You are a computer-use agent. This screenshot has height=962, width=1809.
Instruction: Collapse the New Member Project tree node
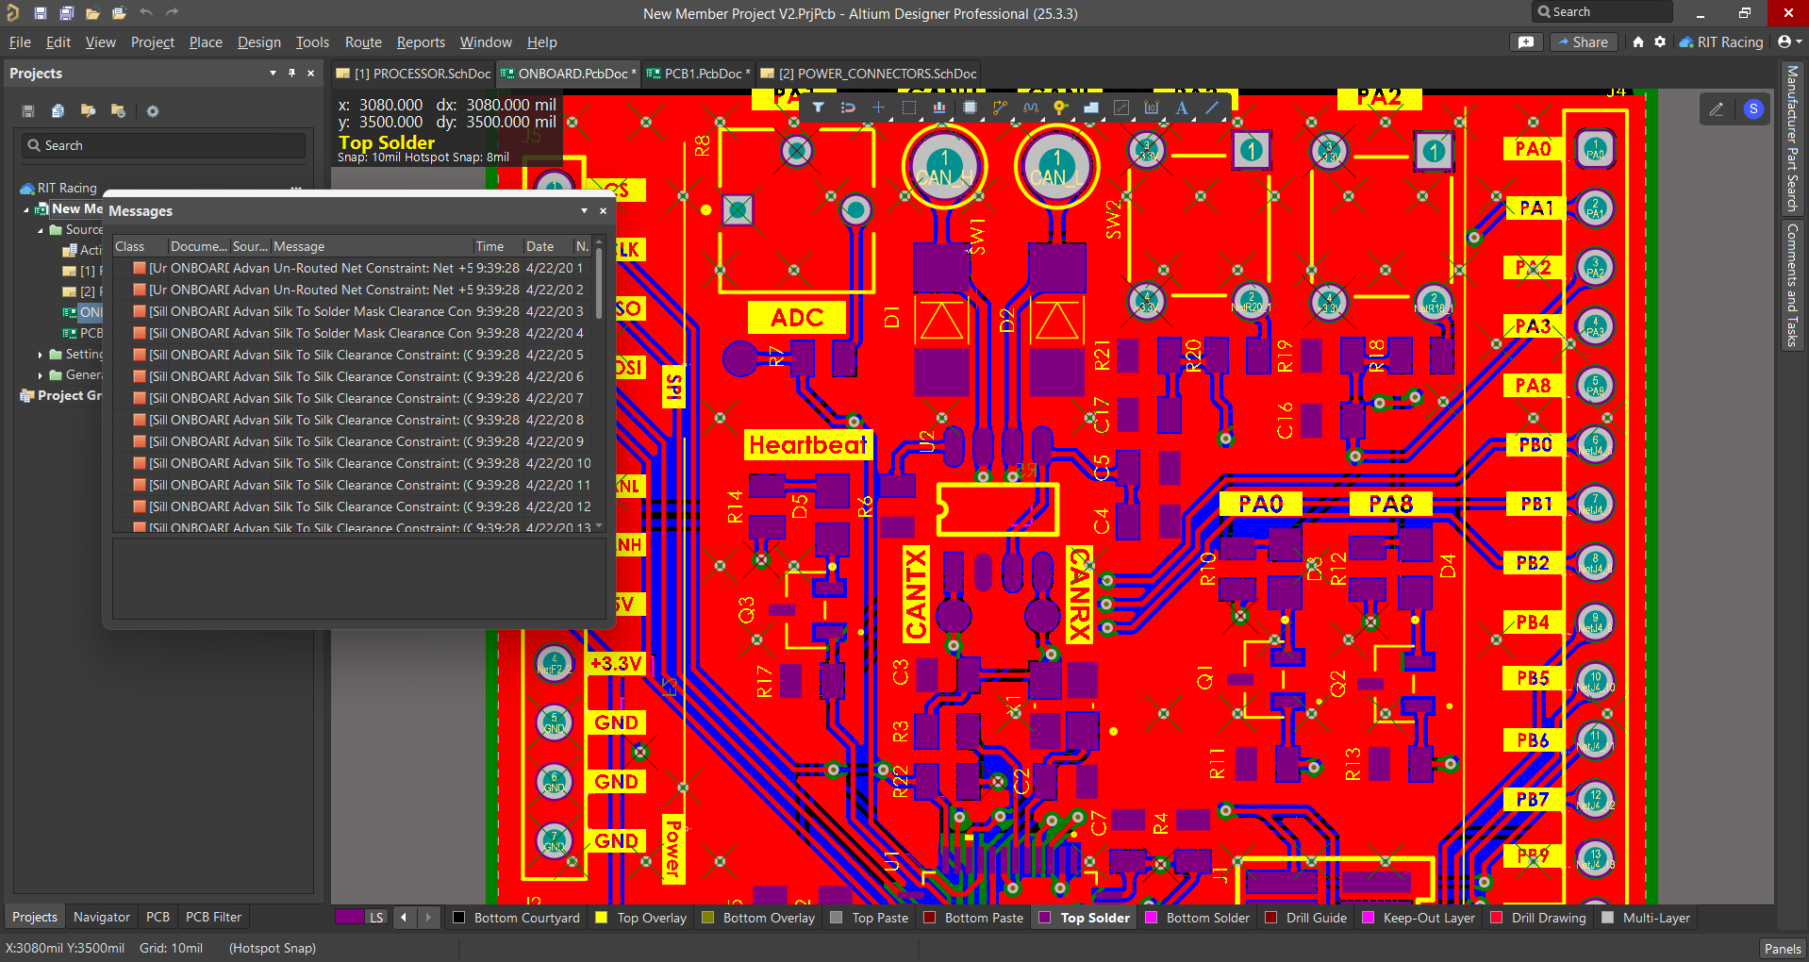click(x=26, y=209)
